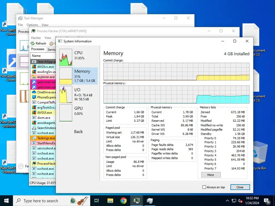This screenshot has height=206, width=275.
Task: Select the Memory section in sidebar
Action: tap(78, 76)
